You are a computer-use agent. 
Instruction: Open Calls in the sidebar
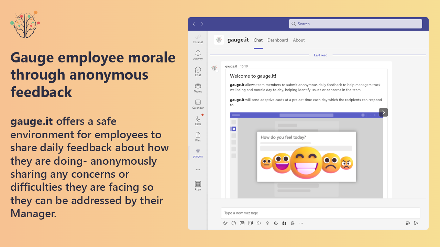pyautogui.click(x=198, y=120)
